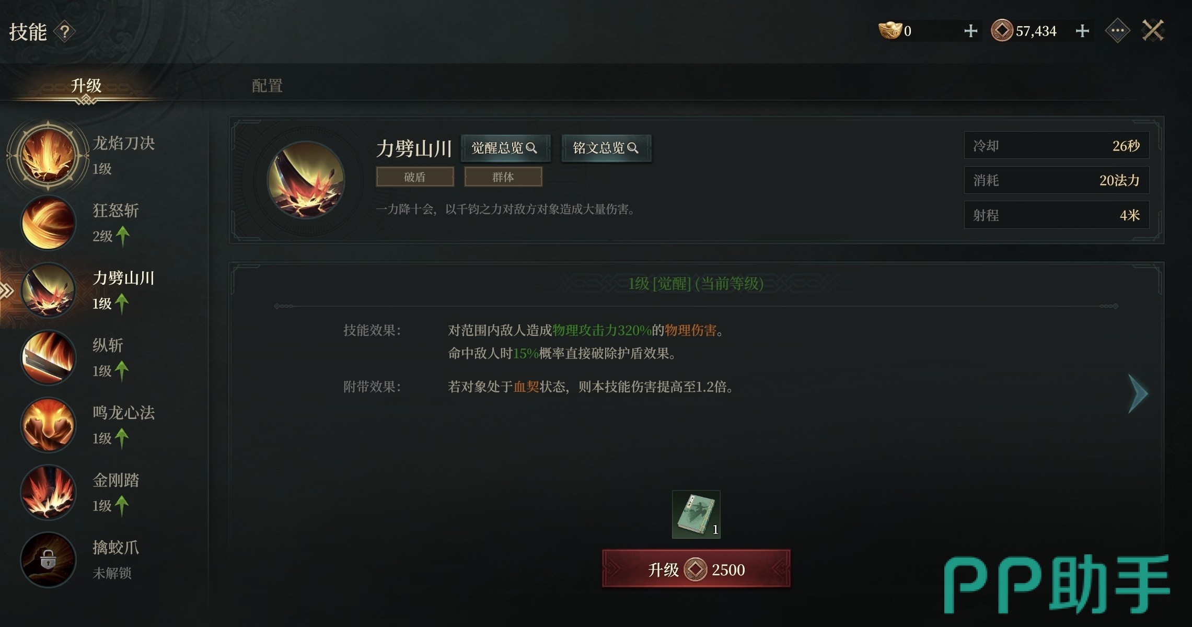Screen dimensions: 1192x627
Task: Select the 鸣龙心法 skill icon
Action: pos(48,425)
